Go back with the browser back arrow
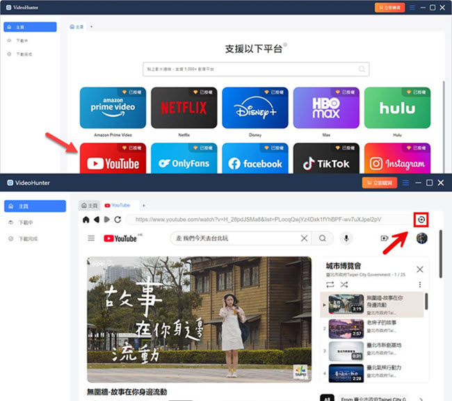This screenshot has width=452, height=401. point(97,220)
